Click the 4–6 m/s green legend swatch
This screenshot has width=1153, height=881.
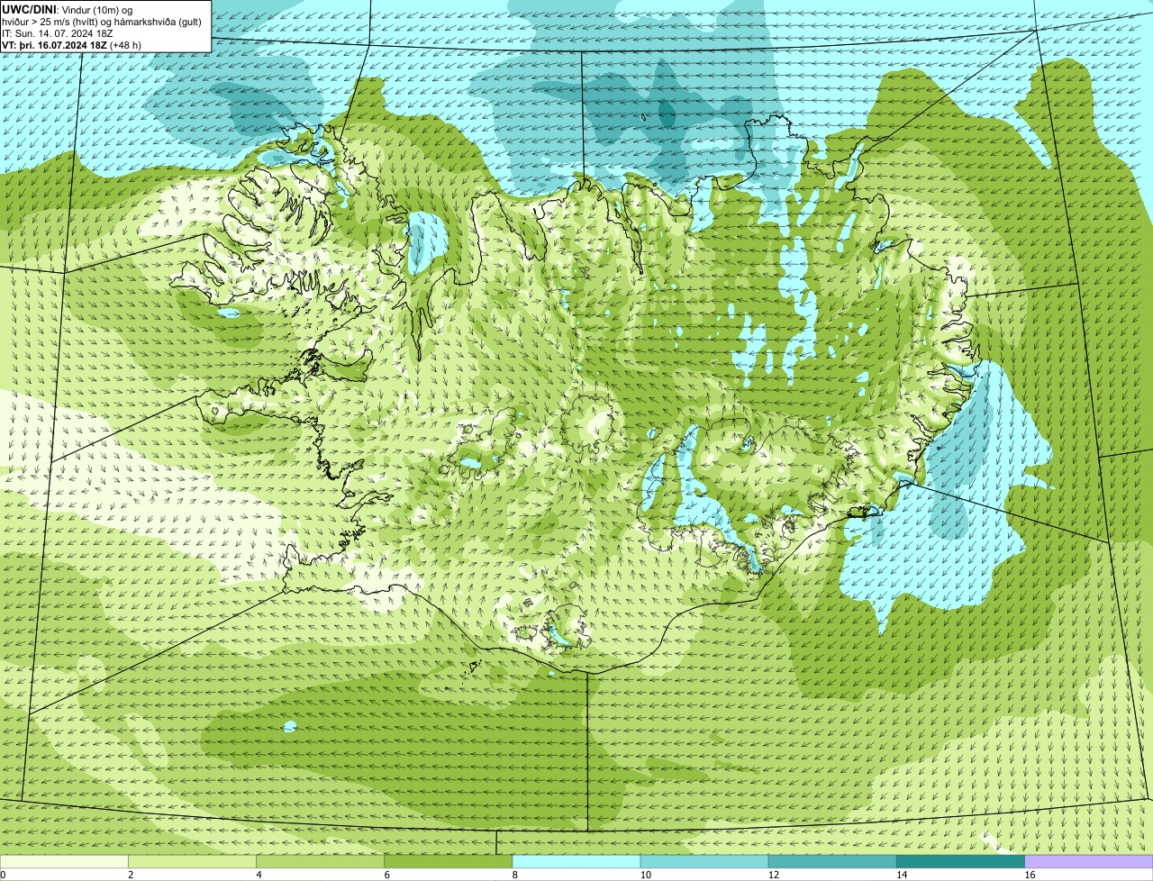click(320, 862)
